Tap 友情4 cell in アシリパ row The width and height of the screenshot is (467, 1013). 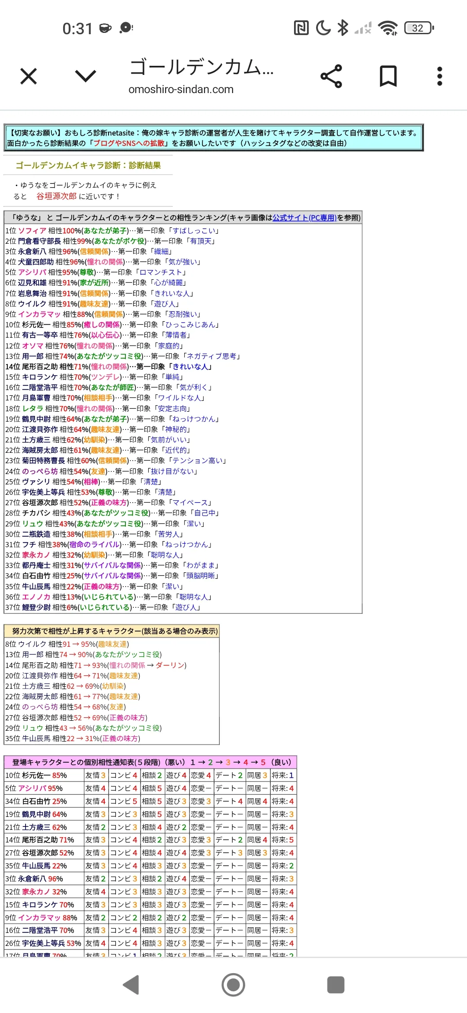(96, 788)
